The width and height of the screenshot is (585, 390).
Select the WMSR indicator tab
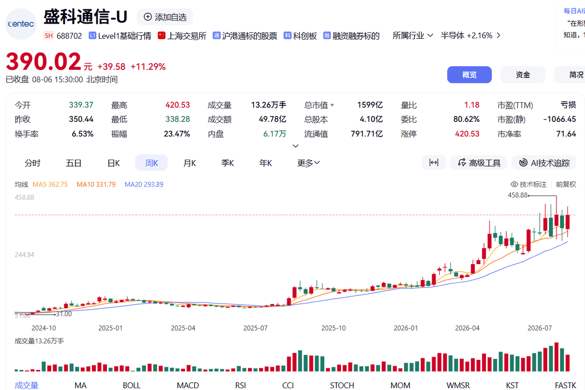pyautogui.click(x=458, y=385)
